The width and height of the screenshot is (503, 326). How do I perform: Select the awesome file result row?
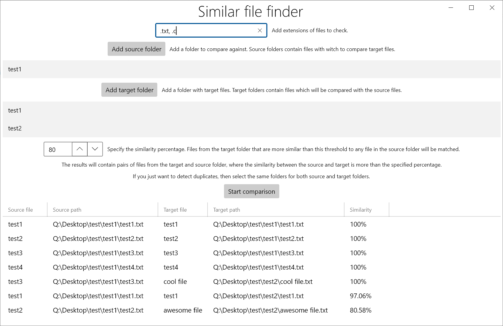click(183, 310)
